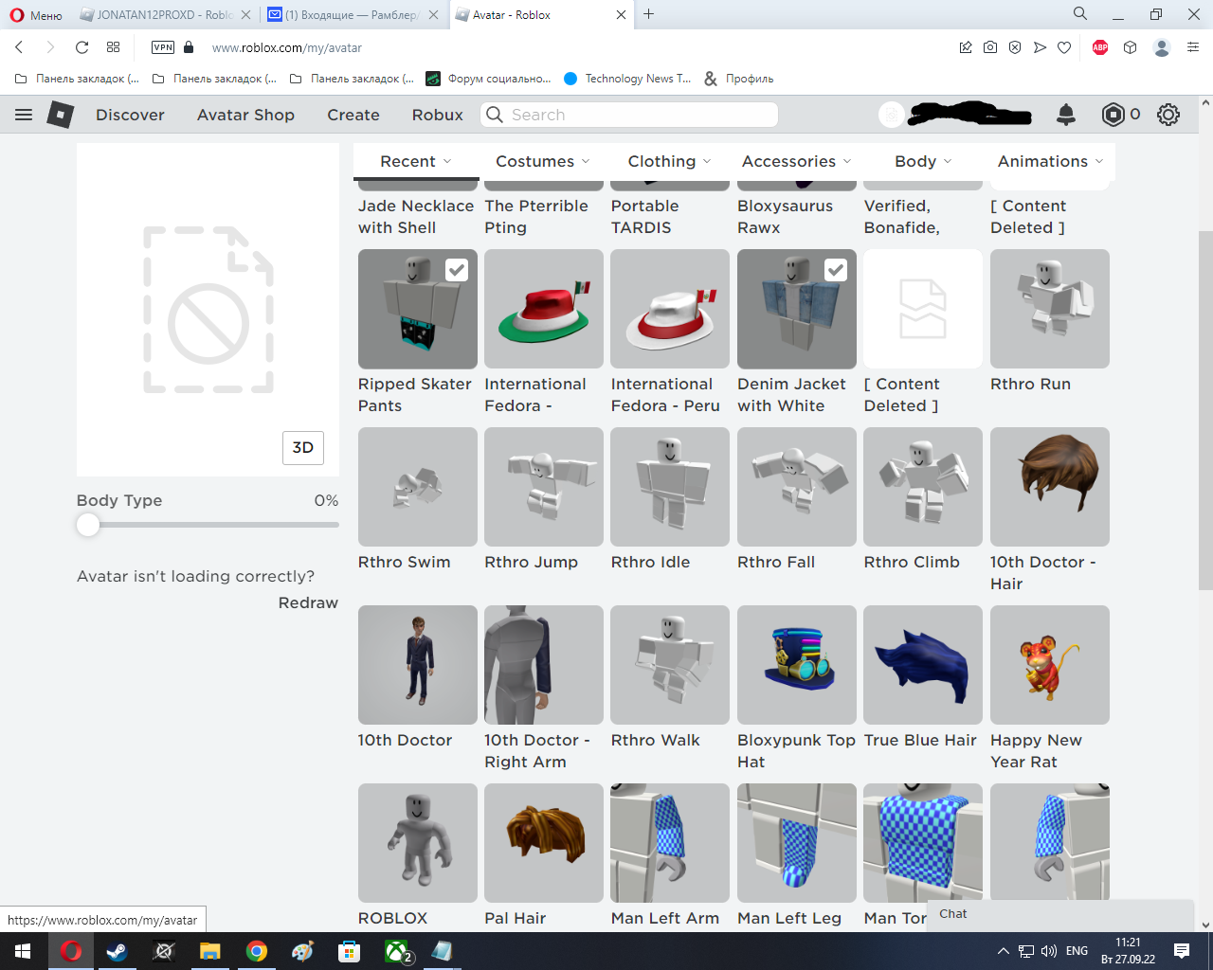Viewport: 1213px width, 970px height.
Task: Click Redraw to reload the avatar
Action: coord(308,602)
